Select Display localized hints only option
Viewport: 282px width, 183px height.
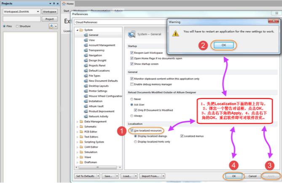point(135,142)
